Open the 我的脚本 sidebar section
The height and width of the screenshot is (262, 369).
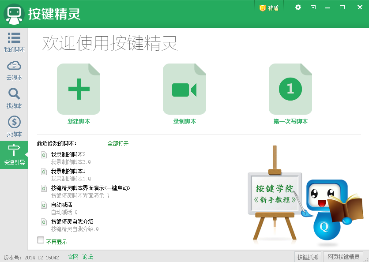14,42
